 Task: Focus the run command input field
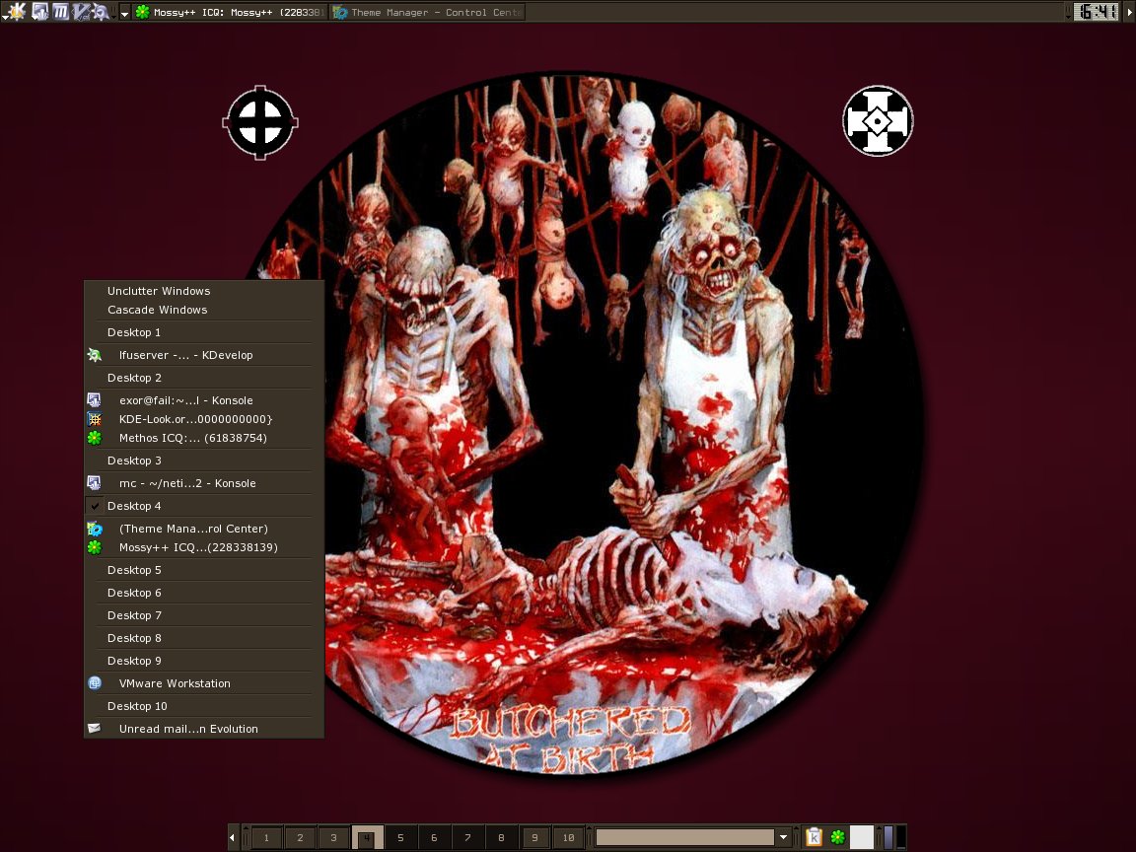click(x=684, y=837)
